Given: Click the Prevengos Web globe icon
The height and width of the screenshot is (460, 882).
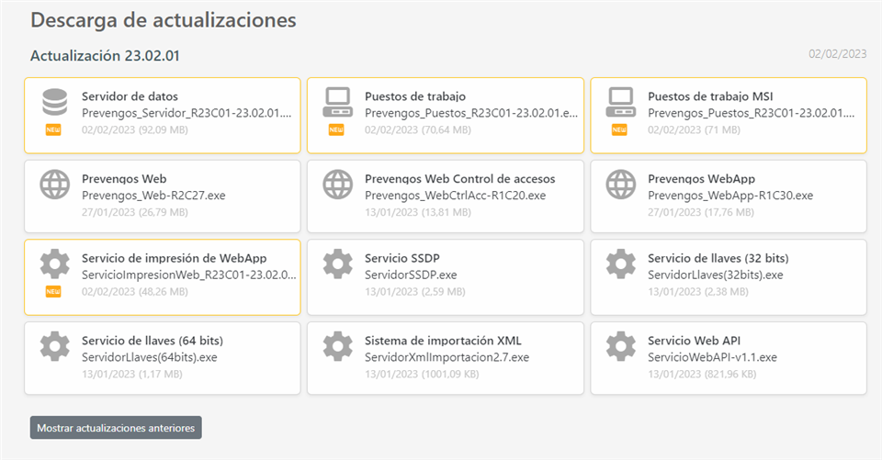Looking at the screenshot, I should (55, 185).
